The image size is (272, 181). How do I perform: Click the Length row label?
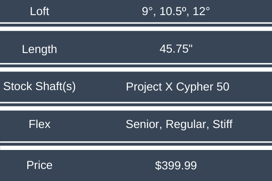click(x=39, y=49)
